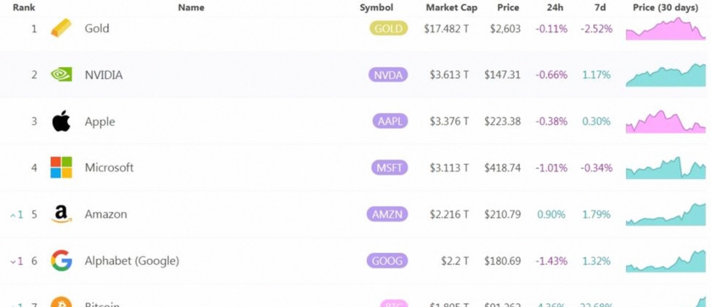Select NVIDIA price $147.31
This screenshot has width=711, height=307.
[x=502, y=75]
